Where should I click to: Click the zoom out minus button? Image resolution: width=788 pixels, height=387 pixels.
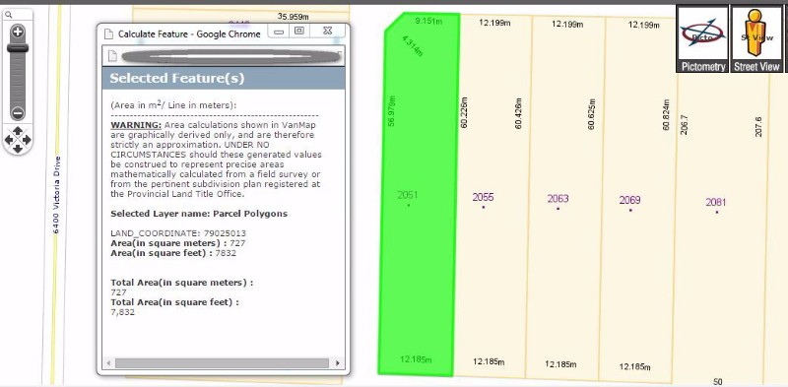[18, 113]
